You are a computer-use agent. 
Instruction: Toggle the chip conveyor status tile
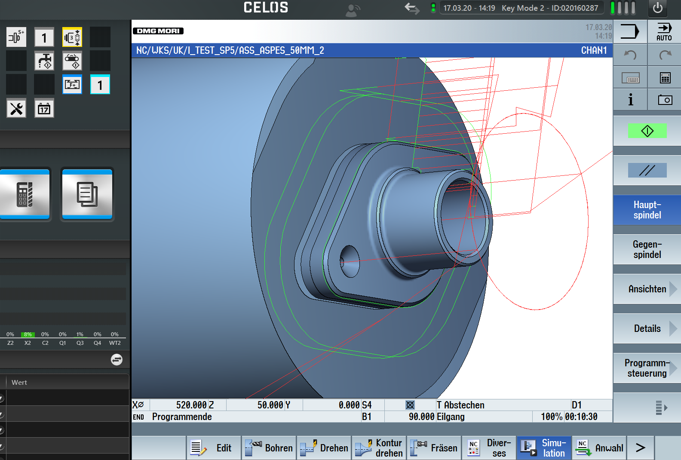pos(72,61)
